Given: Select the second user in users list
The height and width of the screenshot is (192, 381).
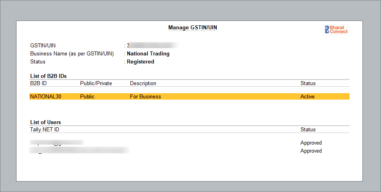Looking at the screenshot, I should (79, 151).
